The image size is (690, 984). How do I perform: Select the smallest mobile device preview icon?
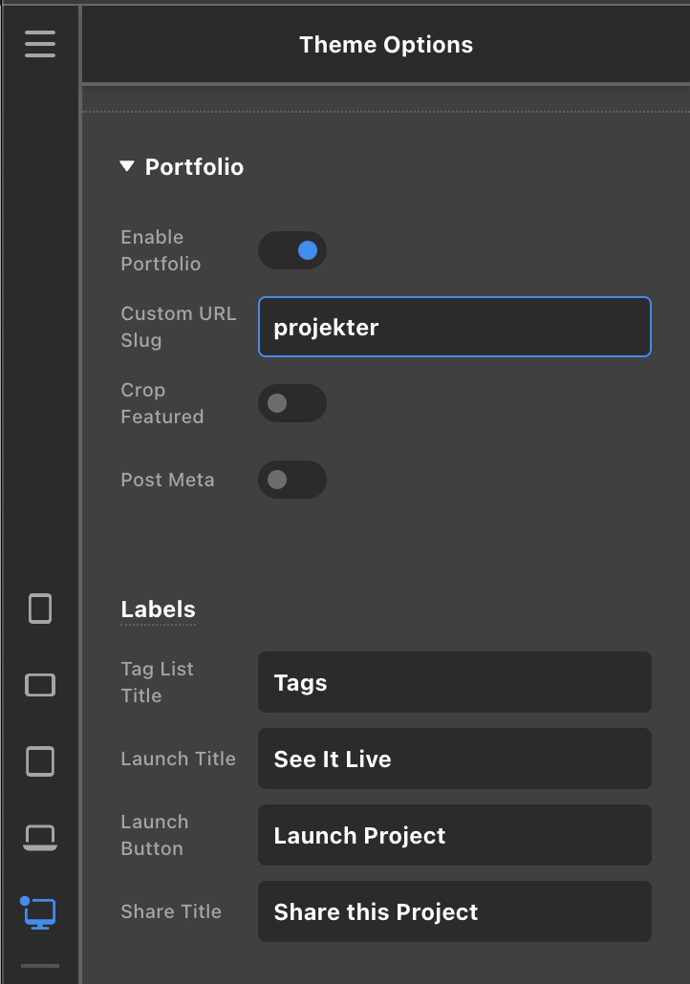pyautogui.click(x=40, y=609)
